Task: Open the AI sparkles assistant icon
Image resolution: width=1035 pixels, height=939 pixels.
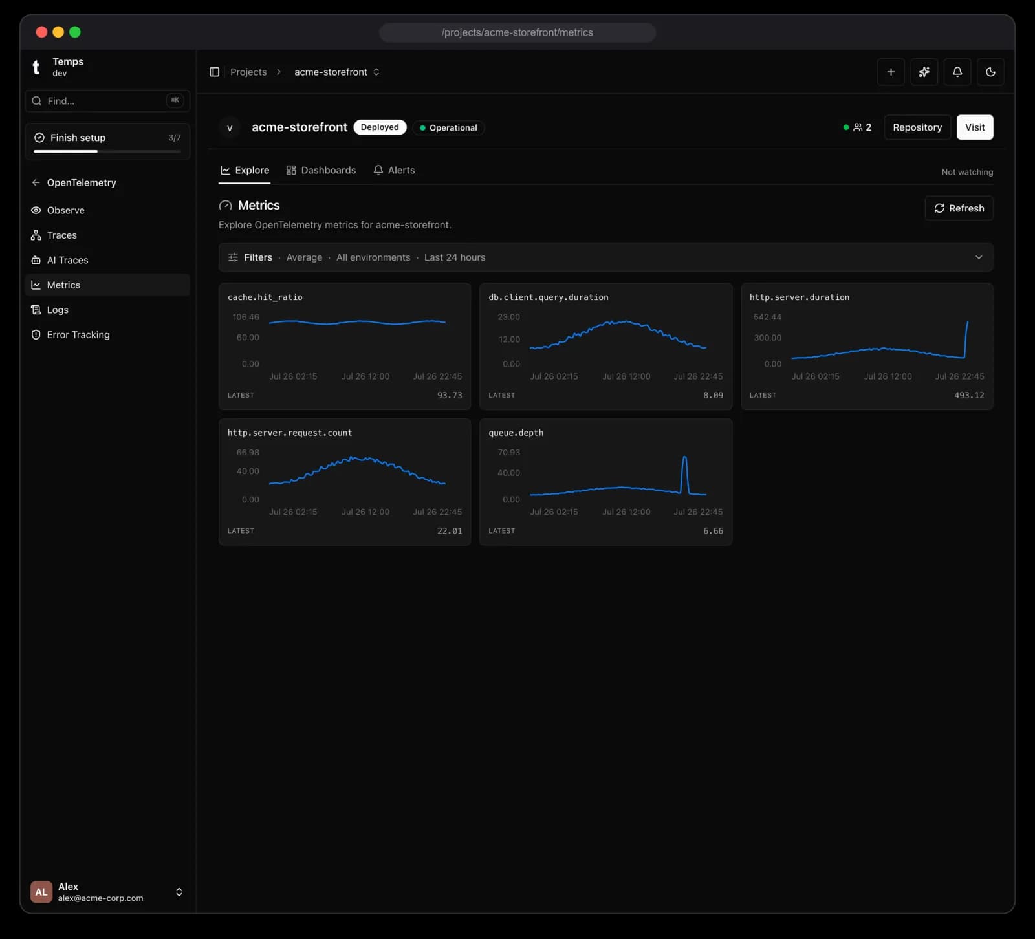Action: pyautogui.click(x=924, y=72)
